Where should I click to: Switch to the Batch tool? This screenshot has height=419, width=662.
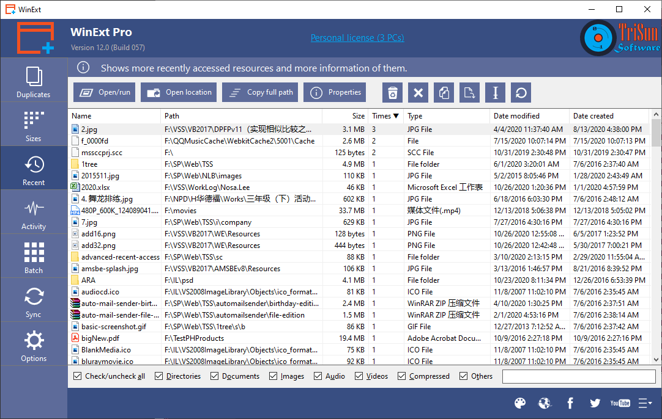click(34, 256)
